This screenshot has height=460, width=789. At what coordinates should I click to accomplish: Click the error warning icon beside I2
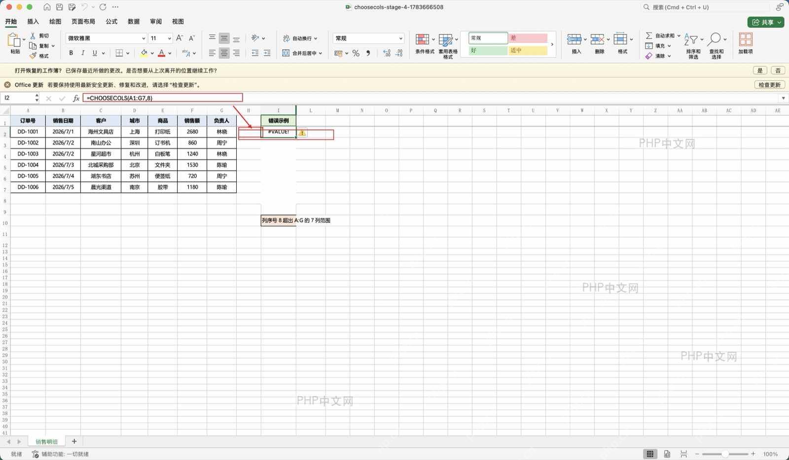(x=302, y=133)
